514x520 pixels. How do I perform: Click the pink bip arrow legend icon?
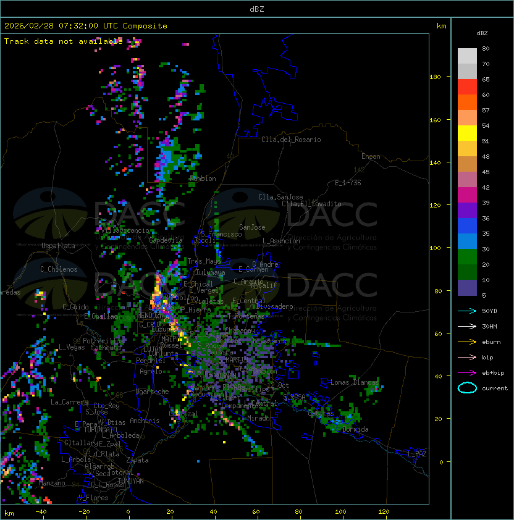tap(467, 357)
